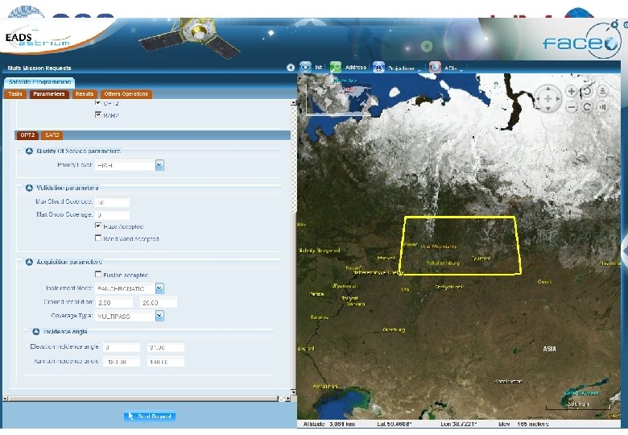
Task: Click the world overview mini-map
Action: coord(339,99)
